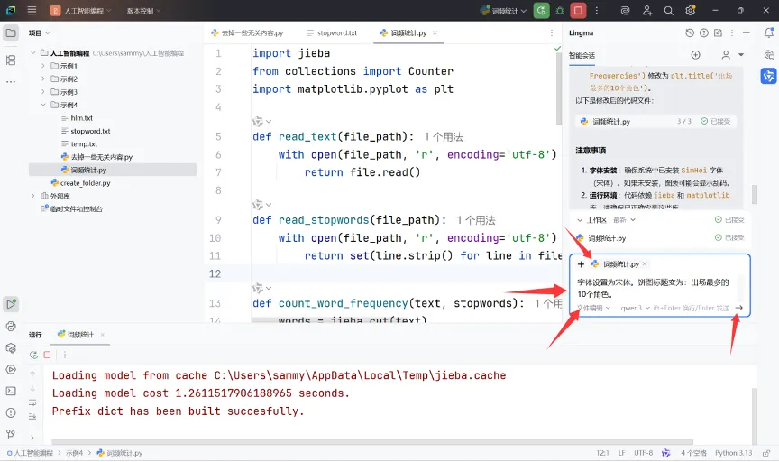Open the Structure tool window icon
The image size is (779, 462).
11,60
